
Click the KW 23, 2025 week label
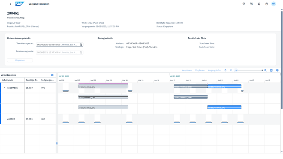point(175,76)
